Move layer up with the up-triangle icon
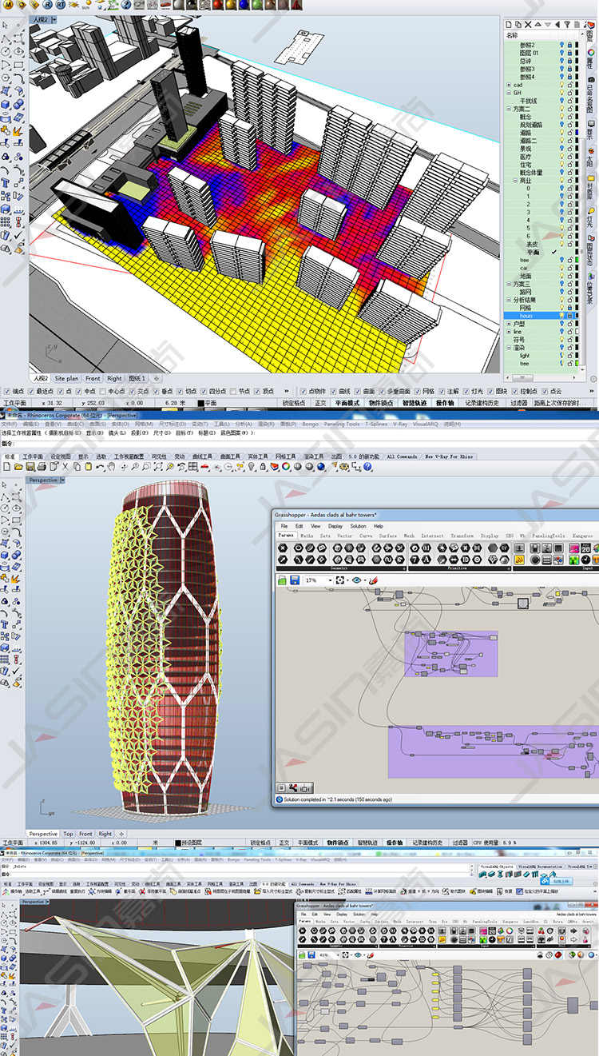The width and height of the screenshot is (599, 1056). pyautogui.click(x=538, y=24)
